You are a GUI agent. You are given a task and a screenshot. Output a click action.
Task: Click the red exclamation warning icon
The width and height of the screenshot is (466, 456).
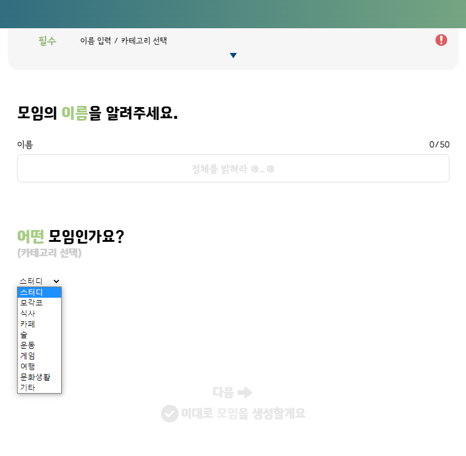pyautogui.click(x=441, y=40)
